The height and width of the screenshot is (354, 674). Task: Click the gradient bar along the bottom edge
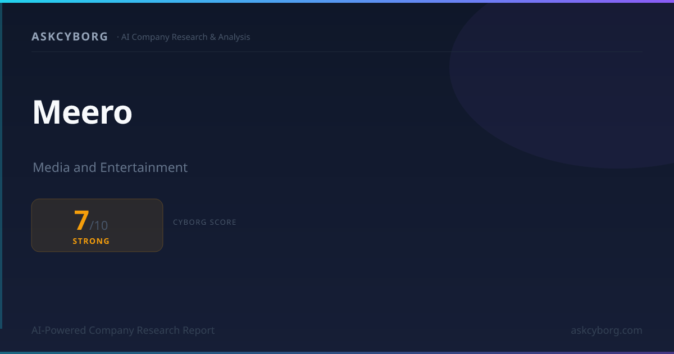(337, 353)
